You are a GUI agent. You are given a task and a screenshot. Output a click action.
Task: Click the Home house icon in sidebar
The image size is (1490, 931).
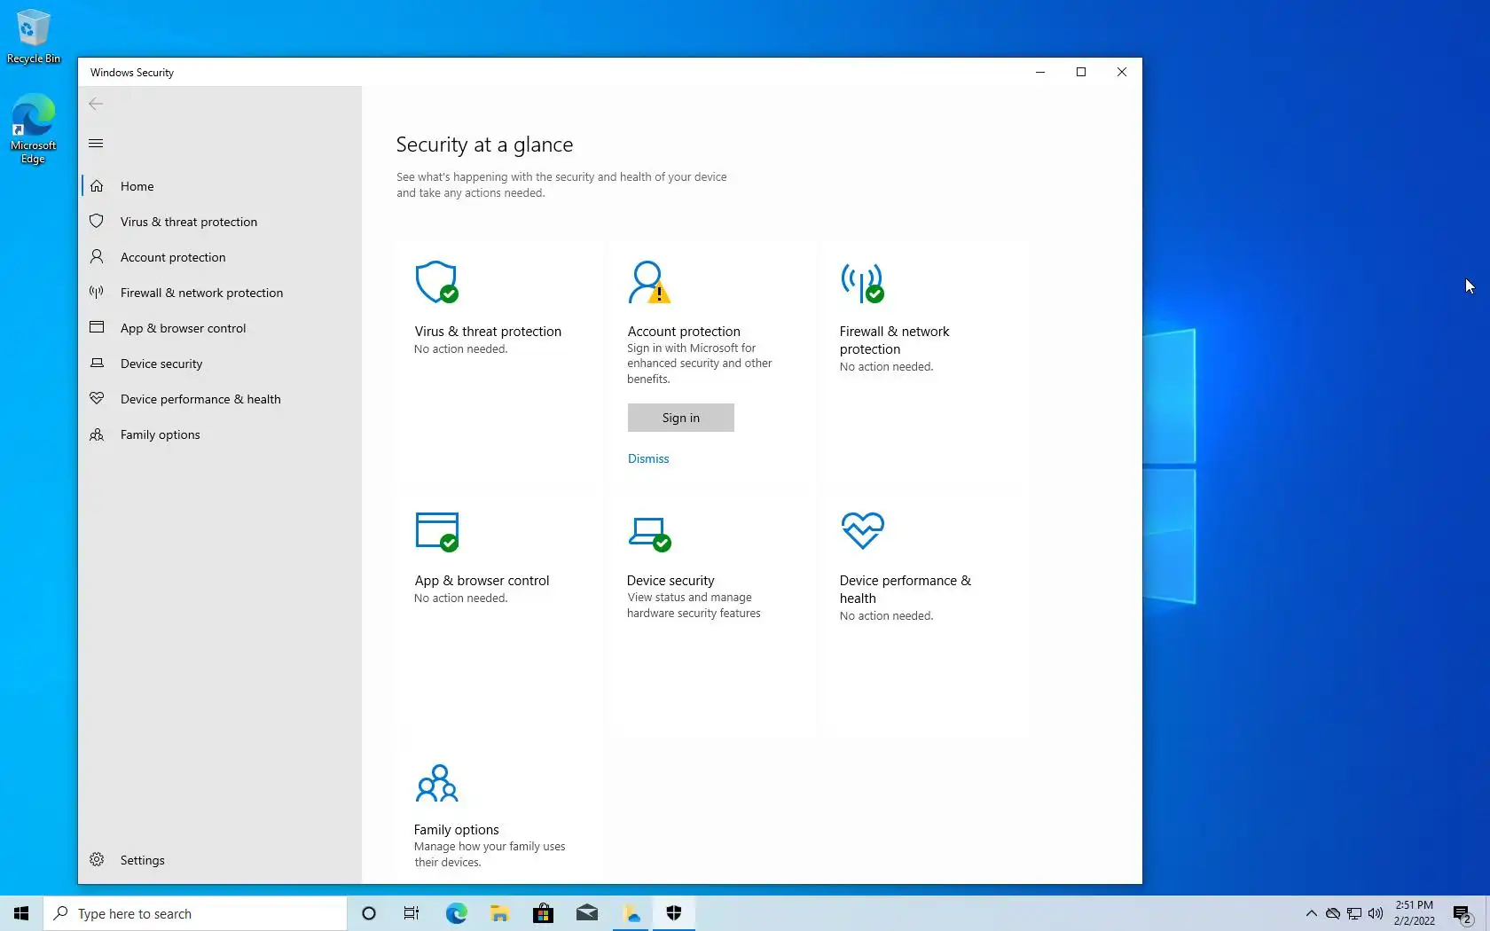coord(97,186)
